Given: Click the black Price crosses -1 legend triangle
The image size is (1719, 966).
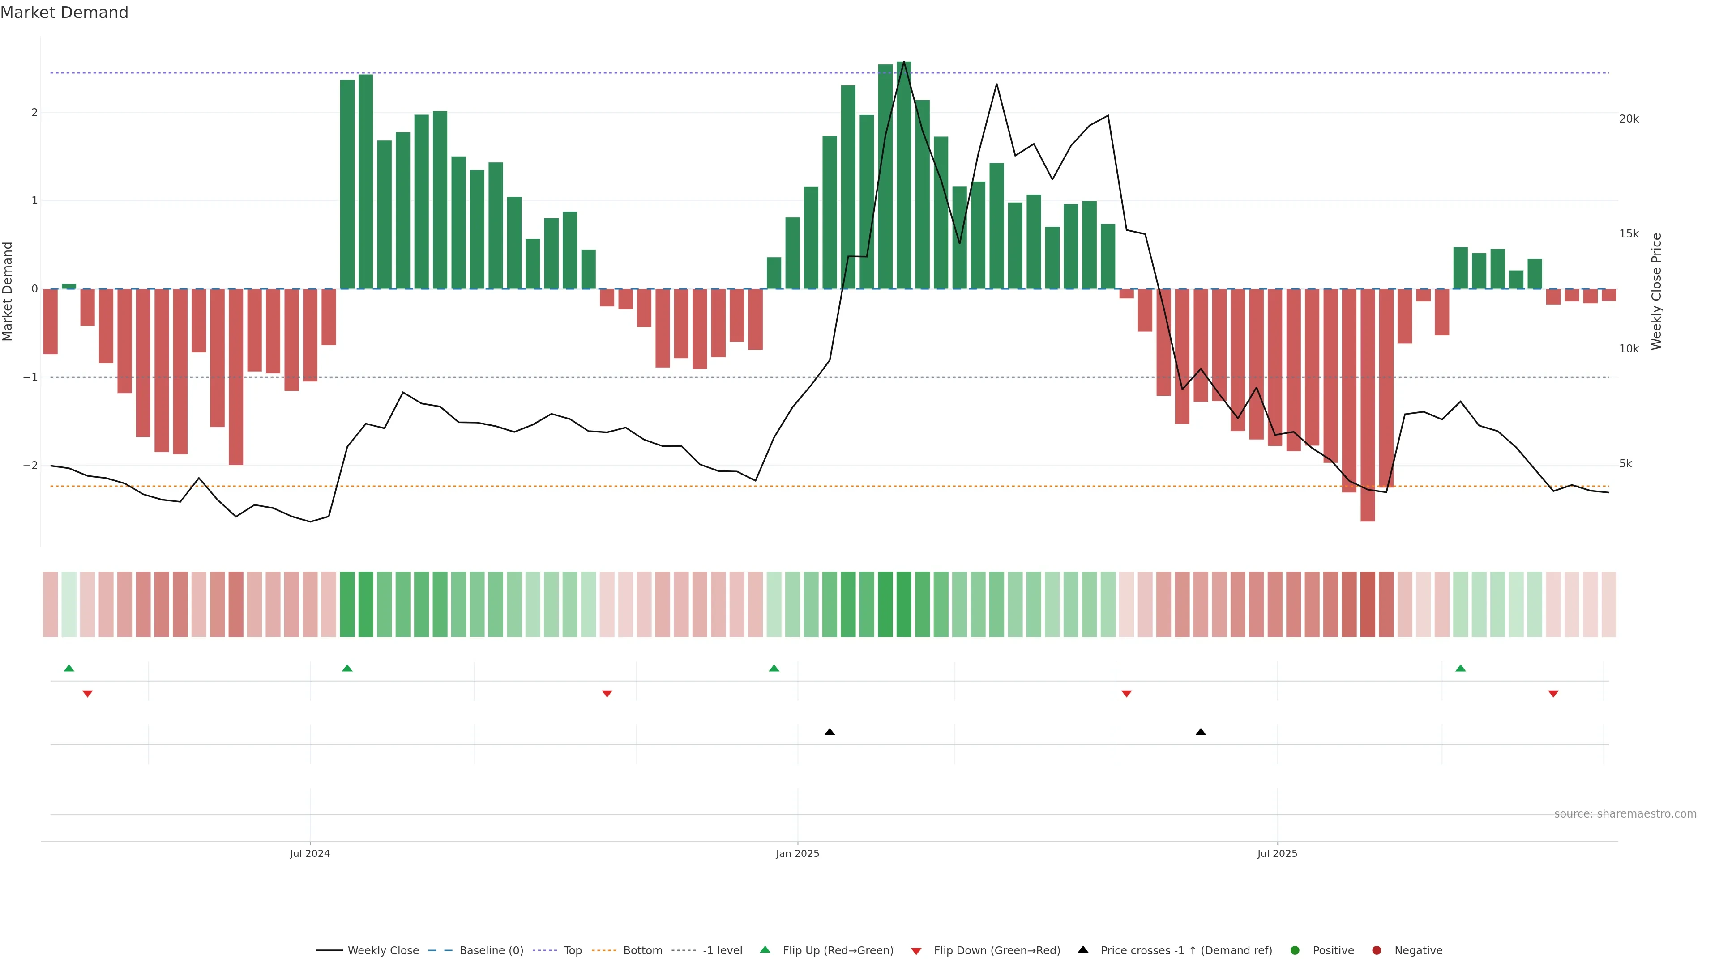Looking at the screenshot, I should pyautogui.click(x=1083, y=949).
